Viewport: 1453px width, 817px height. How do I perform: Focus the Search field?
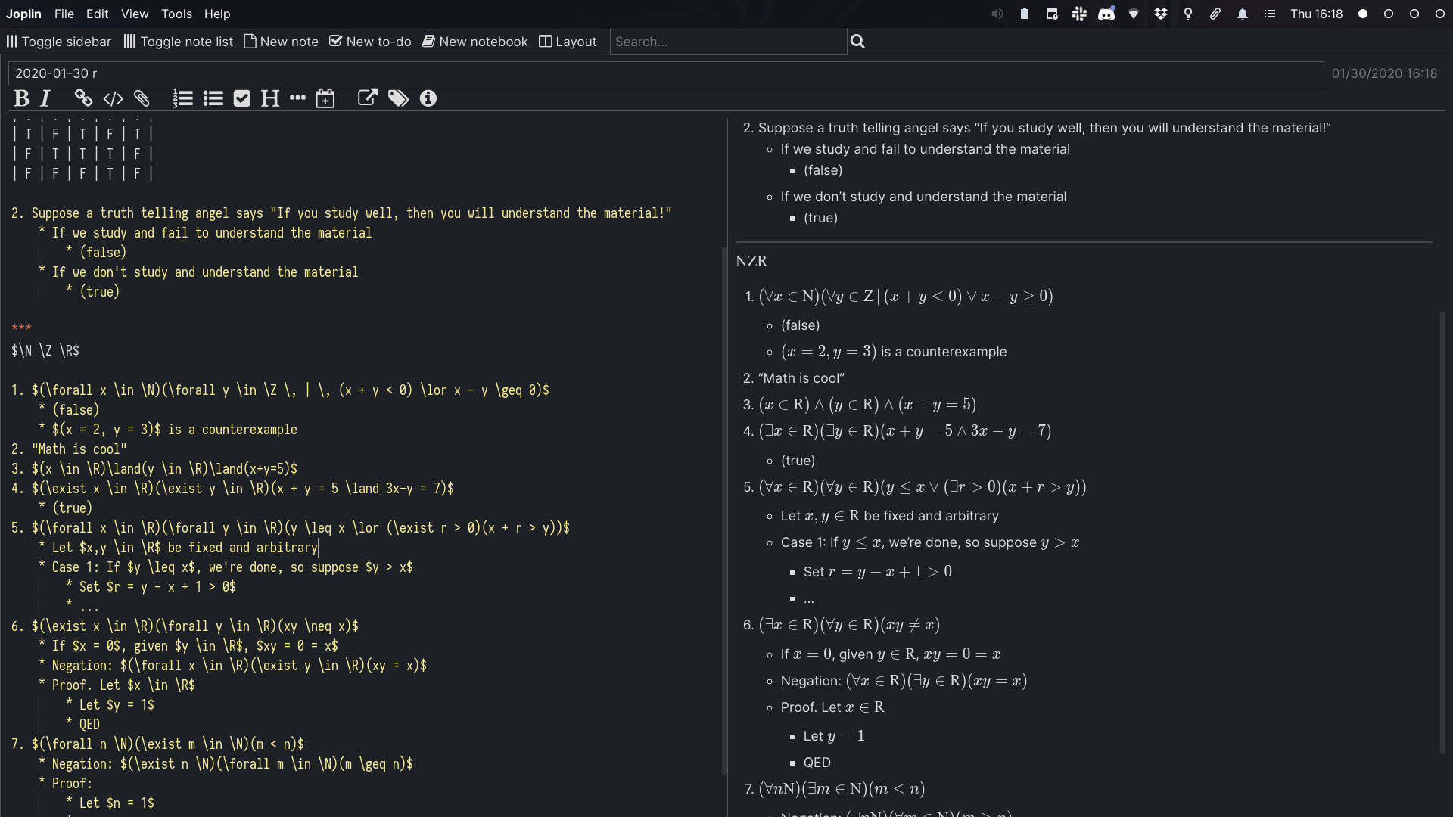click(728, 42)
